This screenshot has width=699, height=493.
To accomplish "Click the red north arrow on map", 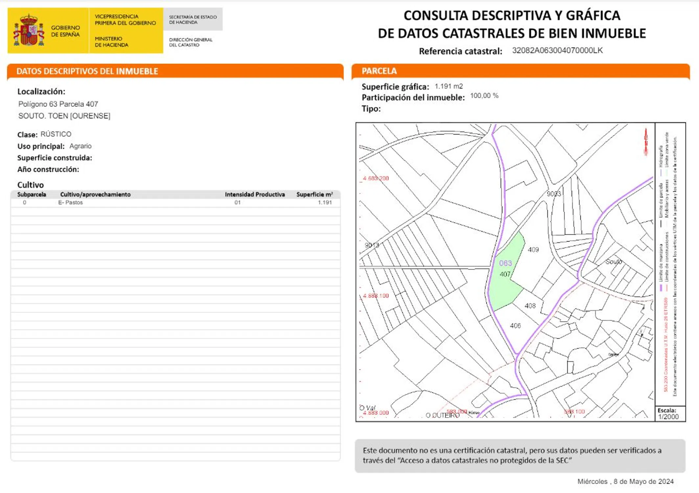I will pyautogui.click(x=645, y=142).
